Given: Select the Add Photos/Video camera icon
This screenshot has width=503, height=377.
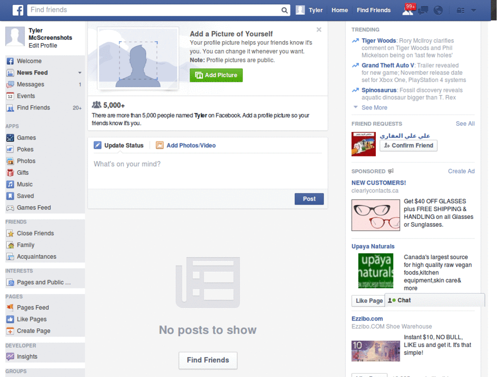Looking at the screenshot, I should (160, 145).
